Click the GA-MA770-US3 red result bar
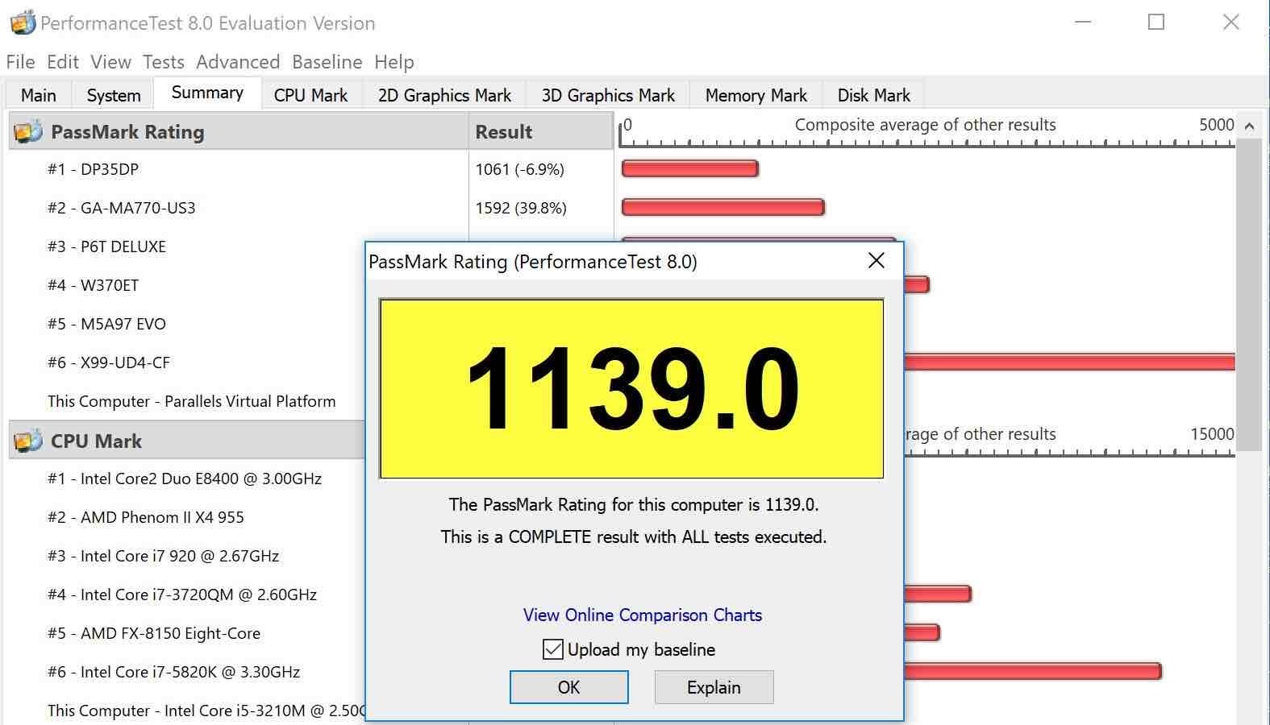 pos(723,207)
